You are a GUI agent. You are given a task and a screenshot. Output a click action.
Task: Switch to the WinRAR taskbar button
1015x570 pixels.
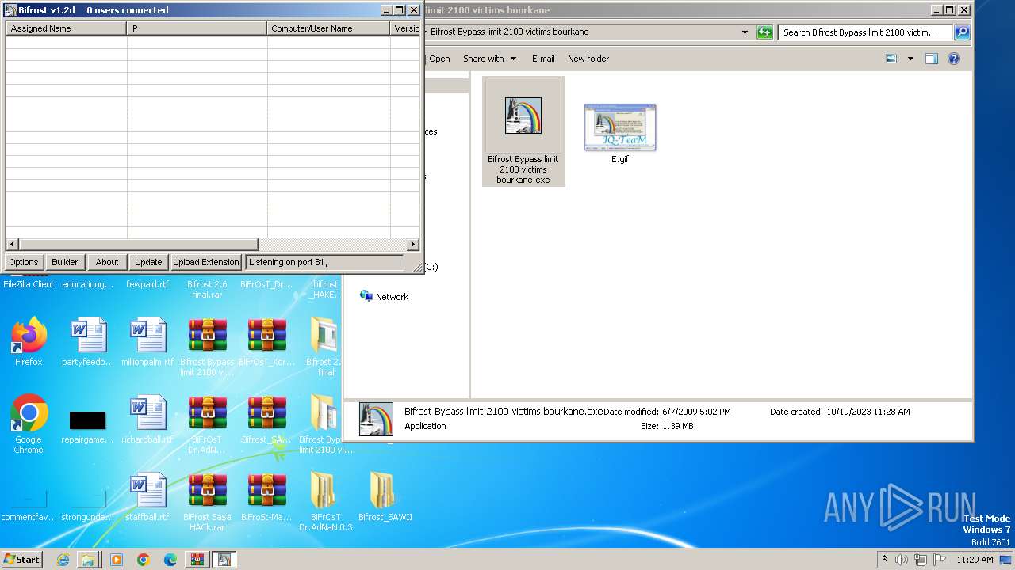197,560
